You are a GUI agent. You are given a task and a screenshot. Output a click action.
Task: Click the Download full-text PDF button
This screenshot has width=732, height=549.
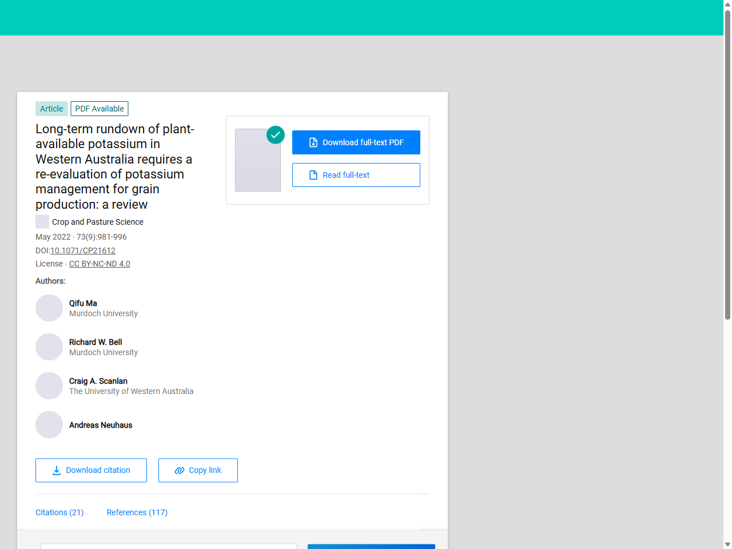356,142
